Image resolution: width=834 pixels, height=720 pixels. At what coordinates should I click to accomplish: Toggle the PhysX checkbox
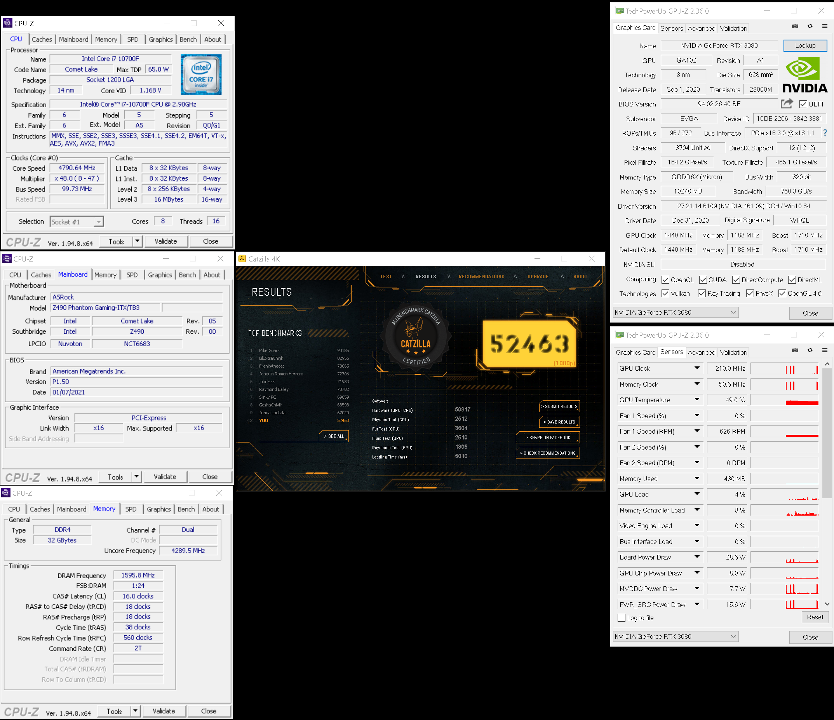(750, 294)
